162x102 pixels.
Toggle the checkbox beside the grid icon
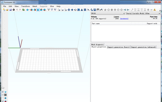click(3, 95)
